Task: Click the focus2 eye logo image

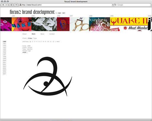Action: tap(48, 77)
